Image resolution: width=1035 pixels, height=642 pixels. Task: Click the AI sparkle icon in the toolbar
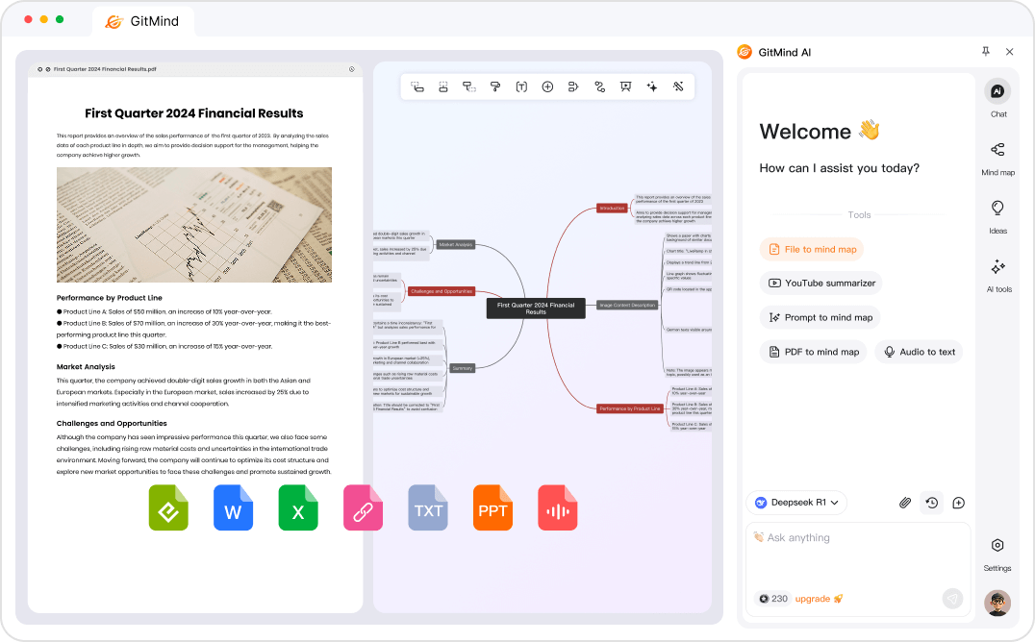point(650,86)
